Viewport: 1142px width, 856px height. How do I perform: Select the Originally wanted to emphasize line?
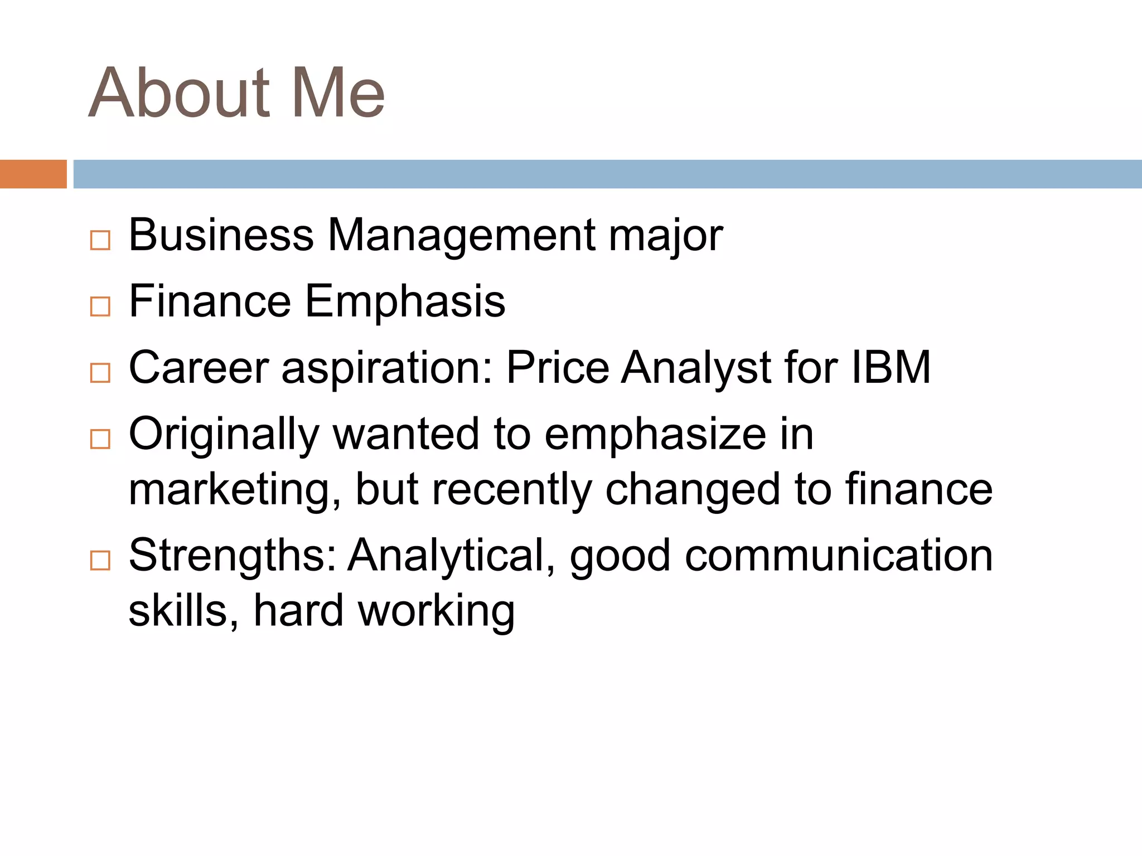tap(471, 434)
